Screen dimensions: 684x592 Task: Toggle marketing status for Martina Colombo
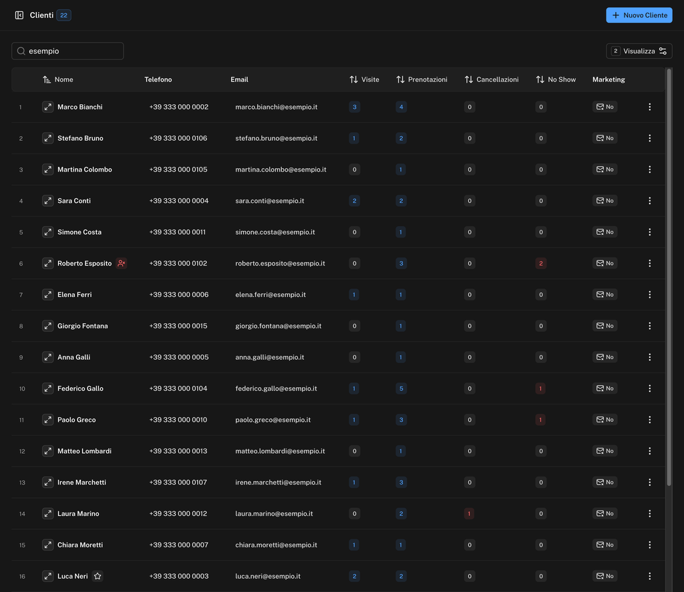pyautogui.click(x=605, y=170)
